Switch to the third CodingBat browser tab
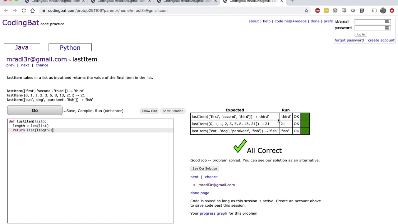398x224 pixels. point(187,2)
